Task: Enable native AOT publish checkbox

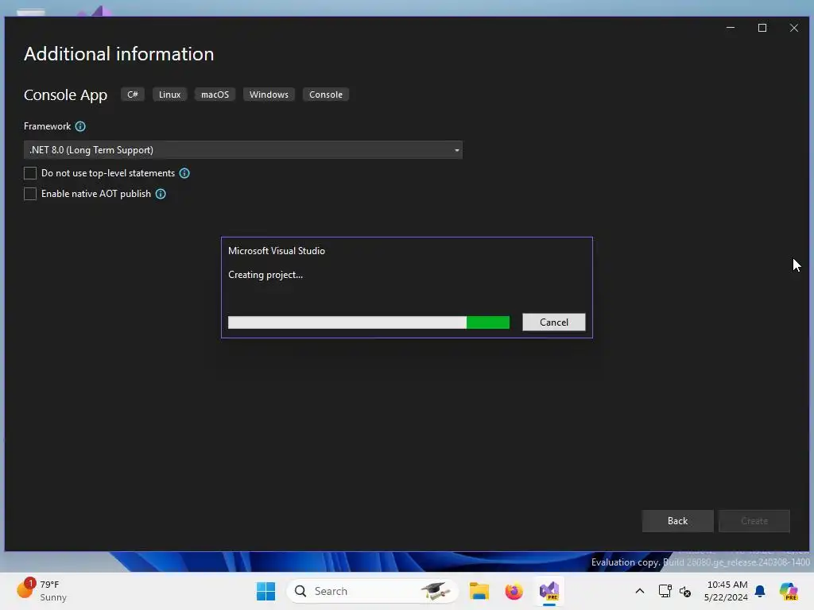Action: pos(30,194)
